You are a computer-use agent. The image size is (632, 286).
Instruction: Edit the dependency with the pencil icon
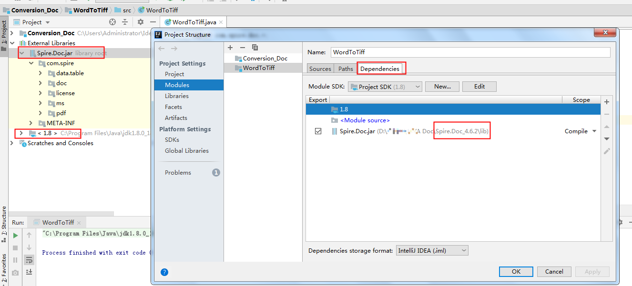(x=607, y=151)
